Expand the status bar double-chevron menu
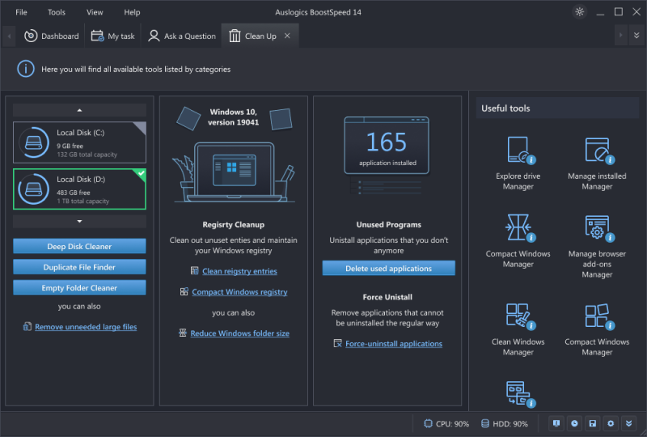647x437 pixels. pyautogui.click(x=629, y=423)
